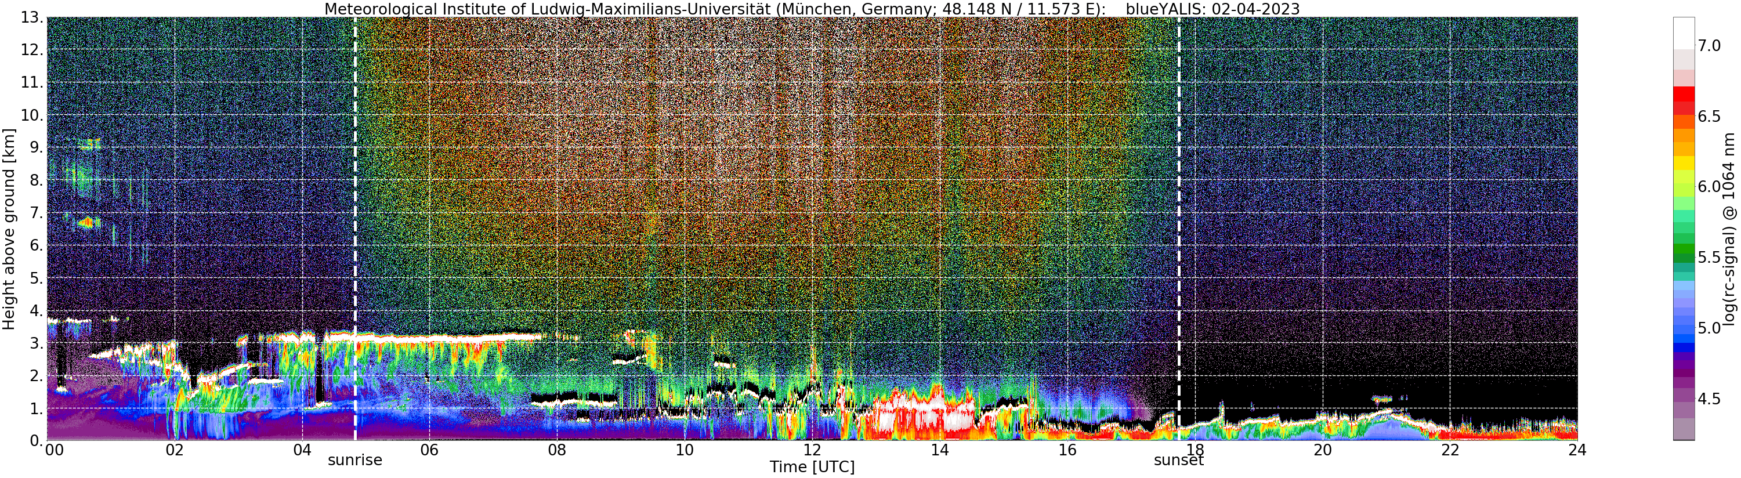Click the Height above ground axis title
1741x478 pixels.
pos(9,229)
